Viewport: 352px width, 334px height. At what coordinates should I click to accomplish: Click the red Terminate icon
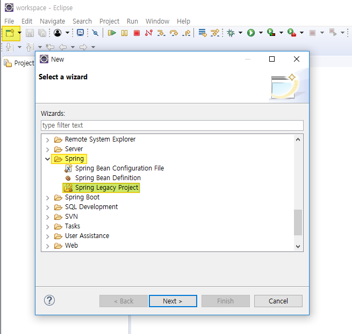[137, 33]
